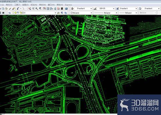Open the QuickCalc calculator icon

62,9
